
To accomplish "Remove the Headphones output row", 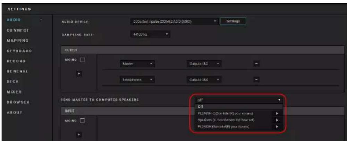I will [x=256, y=80].
